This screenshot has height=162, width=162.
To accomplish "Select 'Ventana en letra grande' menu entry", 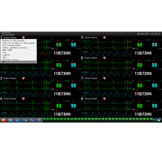I will [18, 40].
